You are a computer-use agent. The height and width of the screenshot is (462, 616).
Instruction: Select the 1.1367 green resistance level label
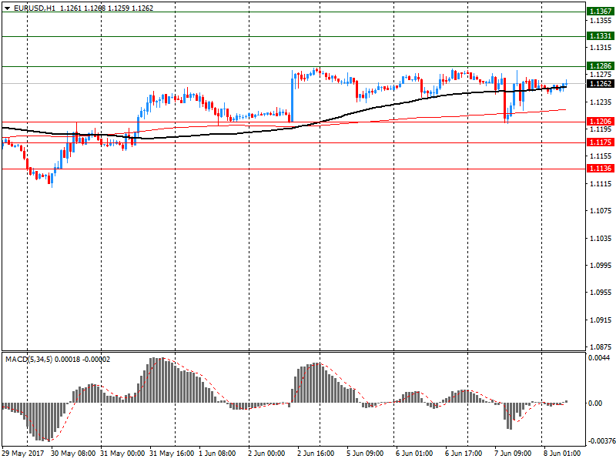(601, 12)
